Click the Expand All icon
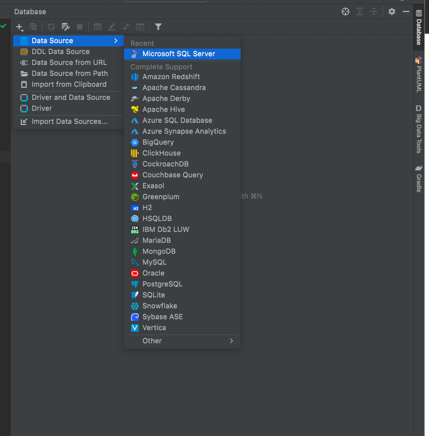This screenshot has height=436, width=429. (x=360, y=11)
